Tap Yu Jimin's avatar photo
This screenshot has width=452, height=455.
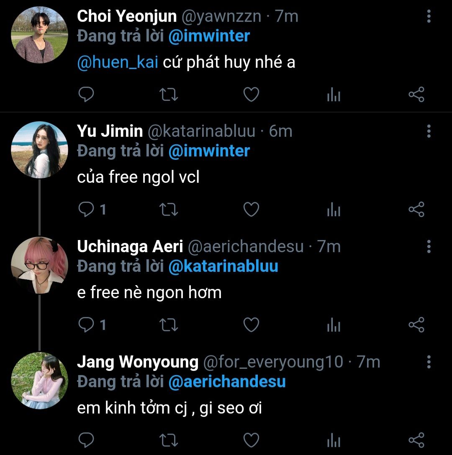(39, 150)
